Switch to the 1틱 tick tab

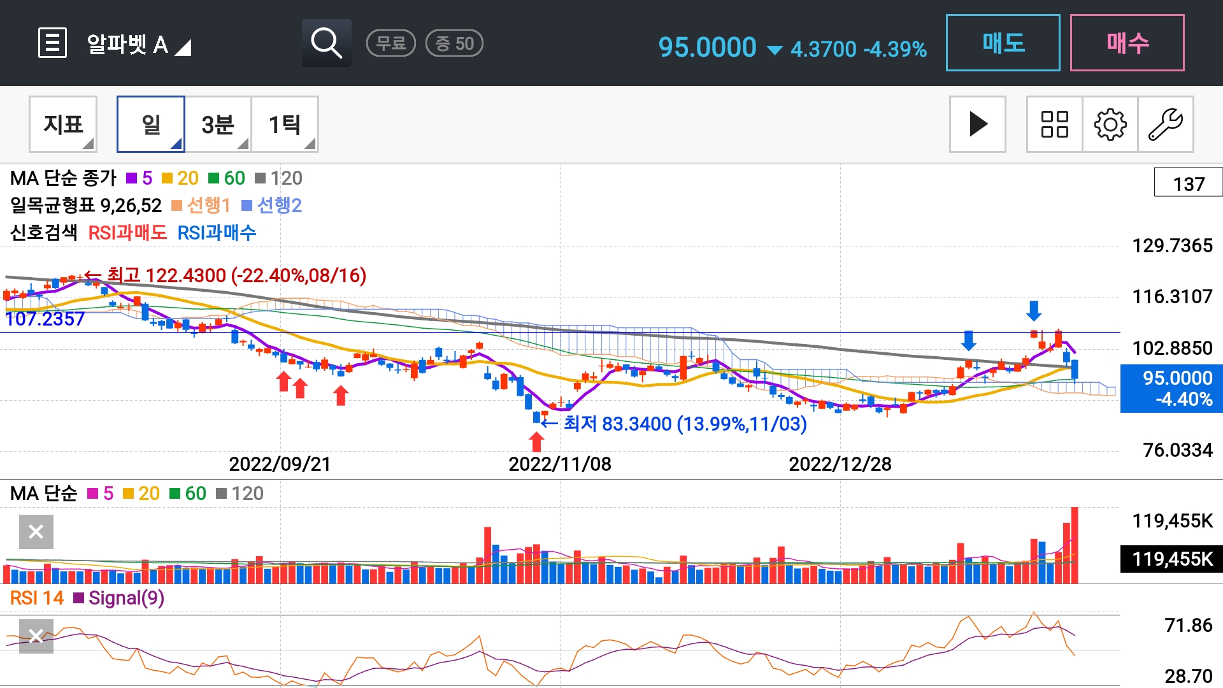(x=285, y=124)
